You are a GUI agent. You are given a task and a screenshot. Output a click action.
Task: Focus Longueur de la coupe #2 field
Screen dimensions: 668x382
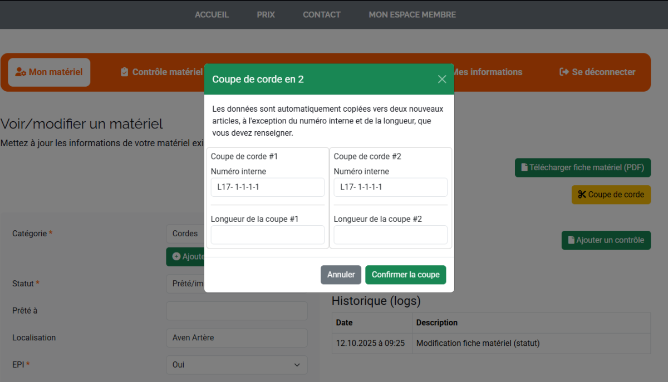390,235
